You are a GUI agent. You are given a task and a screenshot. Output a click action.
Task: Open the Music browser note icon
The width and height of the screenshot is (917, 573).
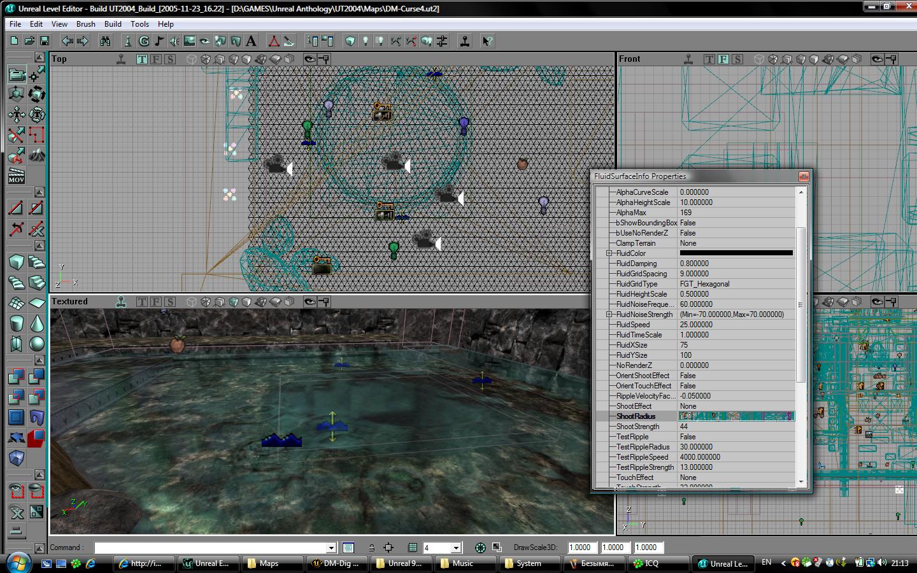[159, 41]
